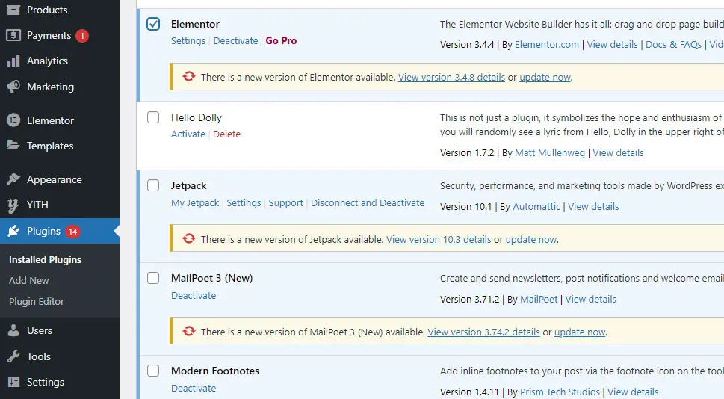Delete the Hello Dolly plugin
This screenshot has height=399, width=724.
226,134
